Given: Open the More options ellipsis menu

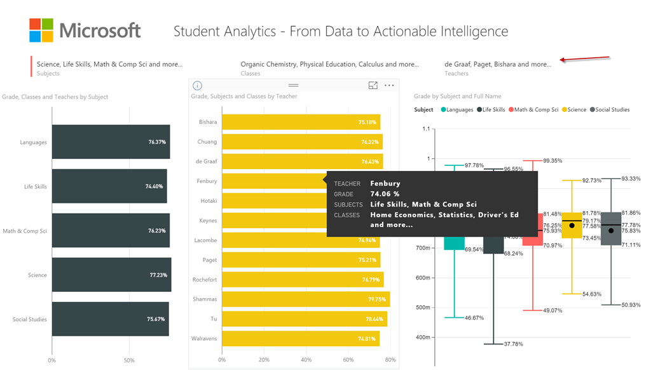Looking at the screenshot, I should pyautogui.click(x=390, y=85).
